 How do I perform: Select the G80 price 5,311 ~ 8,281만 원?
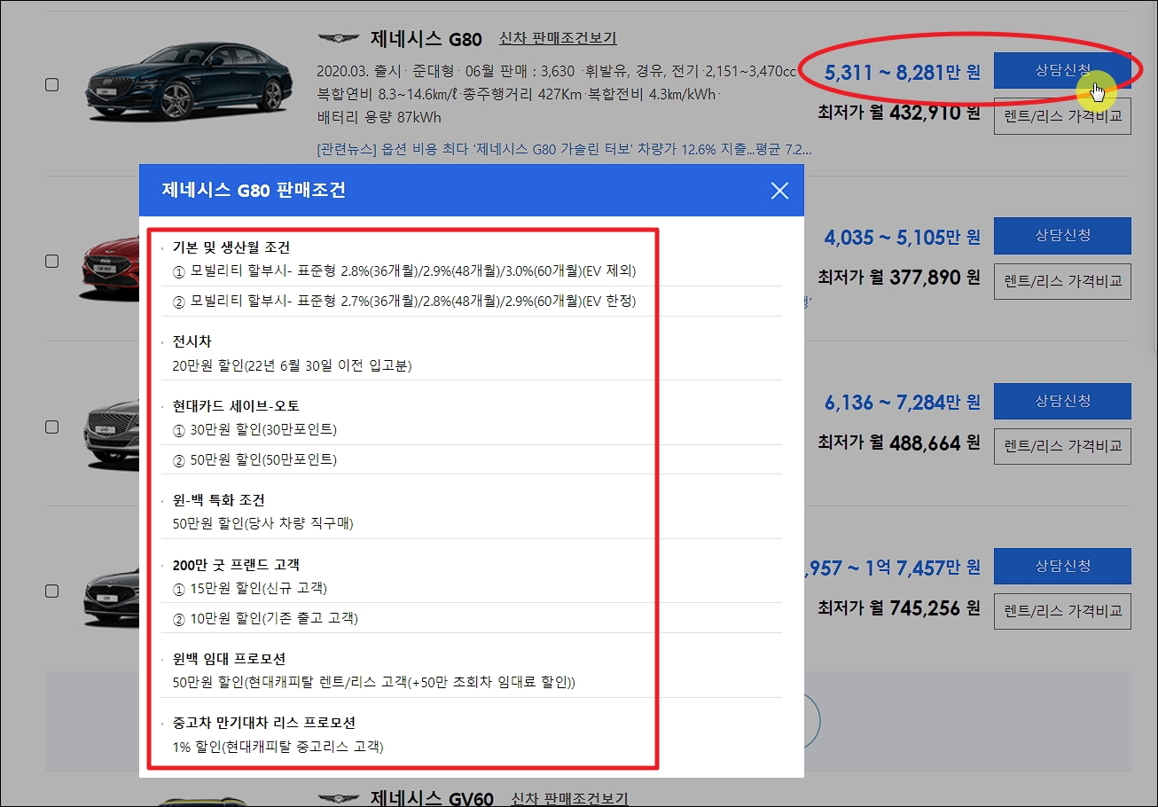coord(903,73)
